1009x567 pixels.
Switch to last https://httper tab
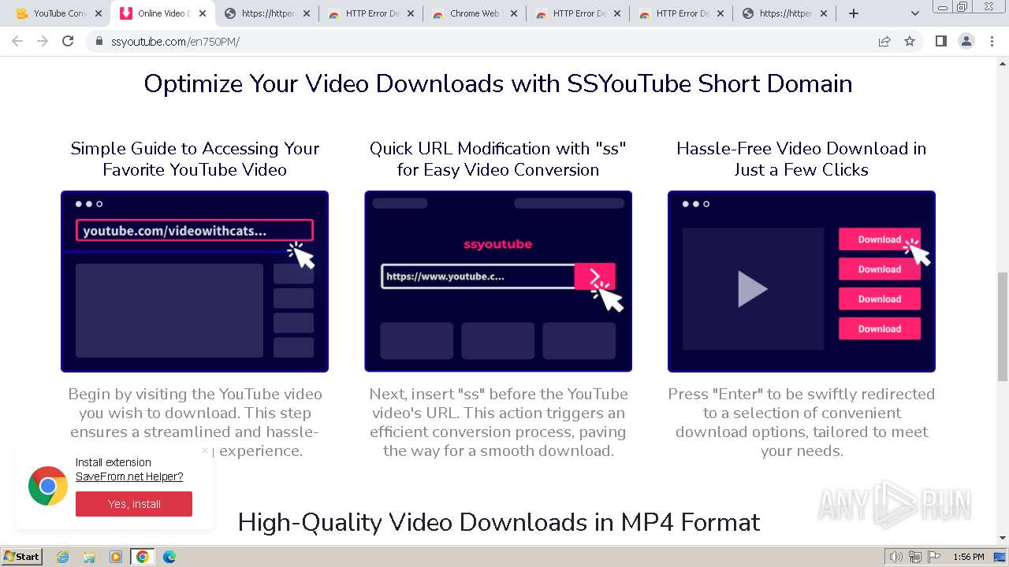(785, 13)
